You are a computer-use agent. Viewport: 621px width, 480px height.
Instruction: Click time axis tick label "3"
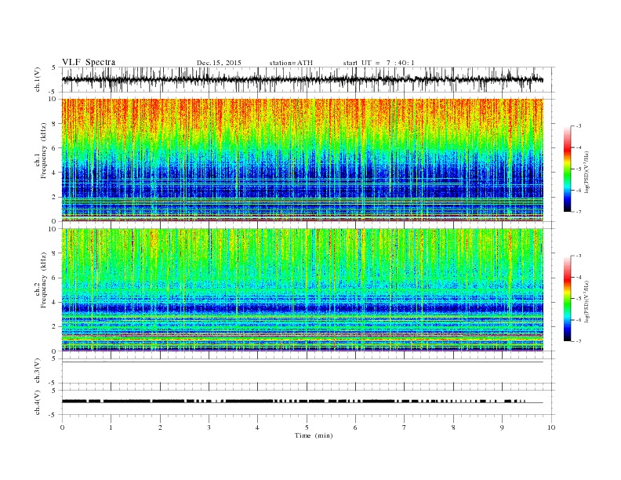(x=209, y=427)
